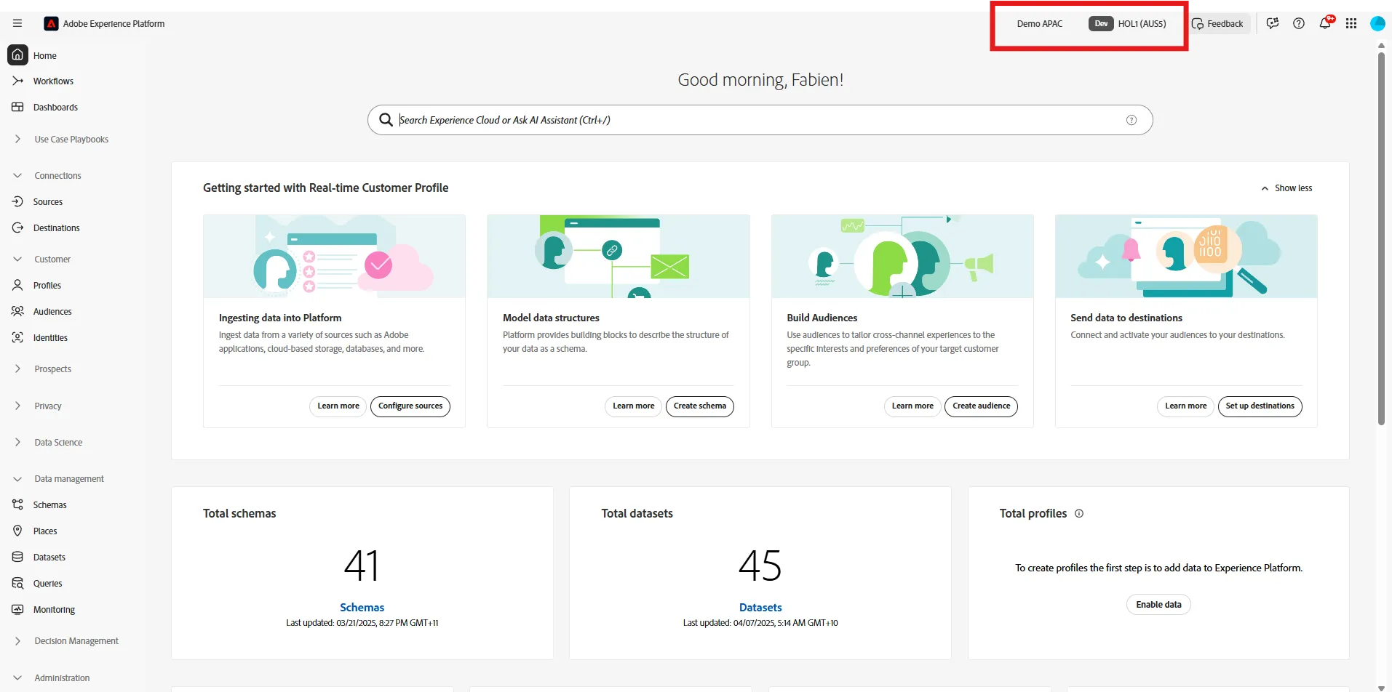The width and height of the screenshot is (1392, 692).
Task: Click the info icon beside Total profiles
Action: tap(1079, 513)
